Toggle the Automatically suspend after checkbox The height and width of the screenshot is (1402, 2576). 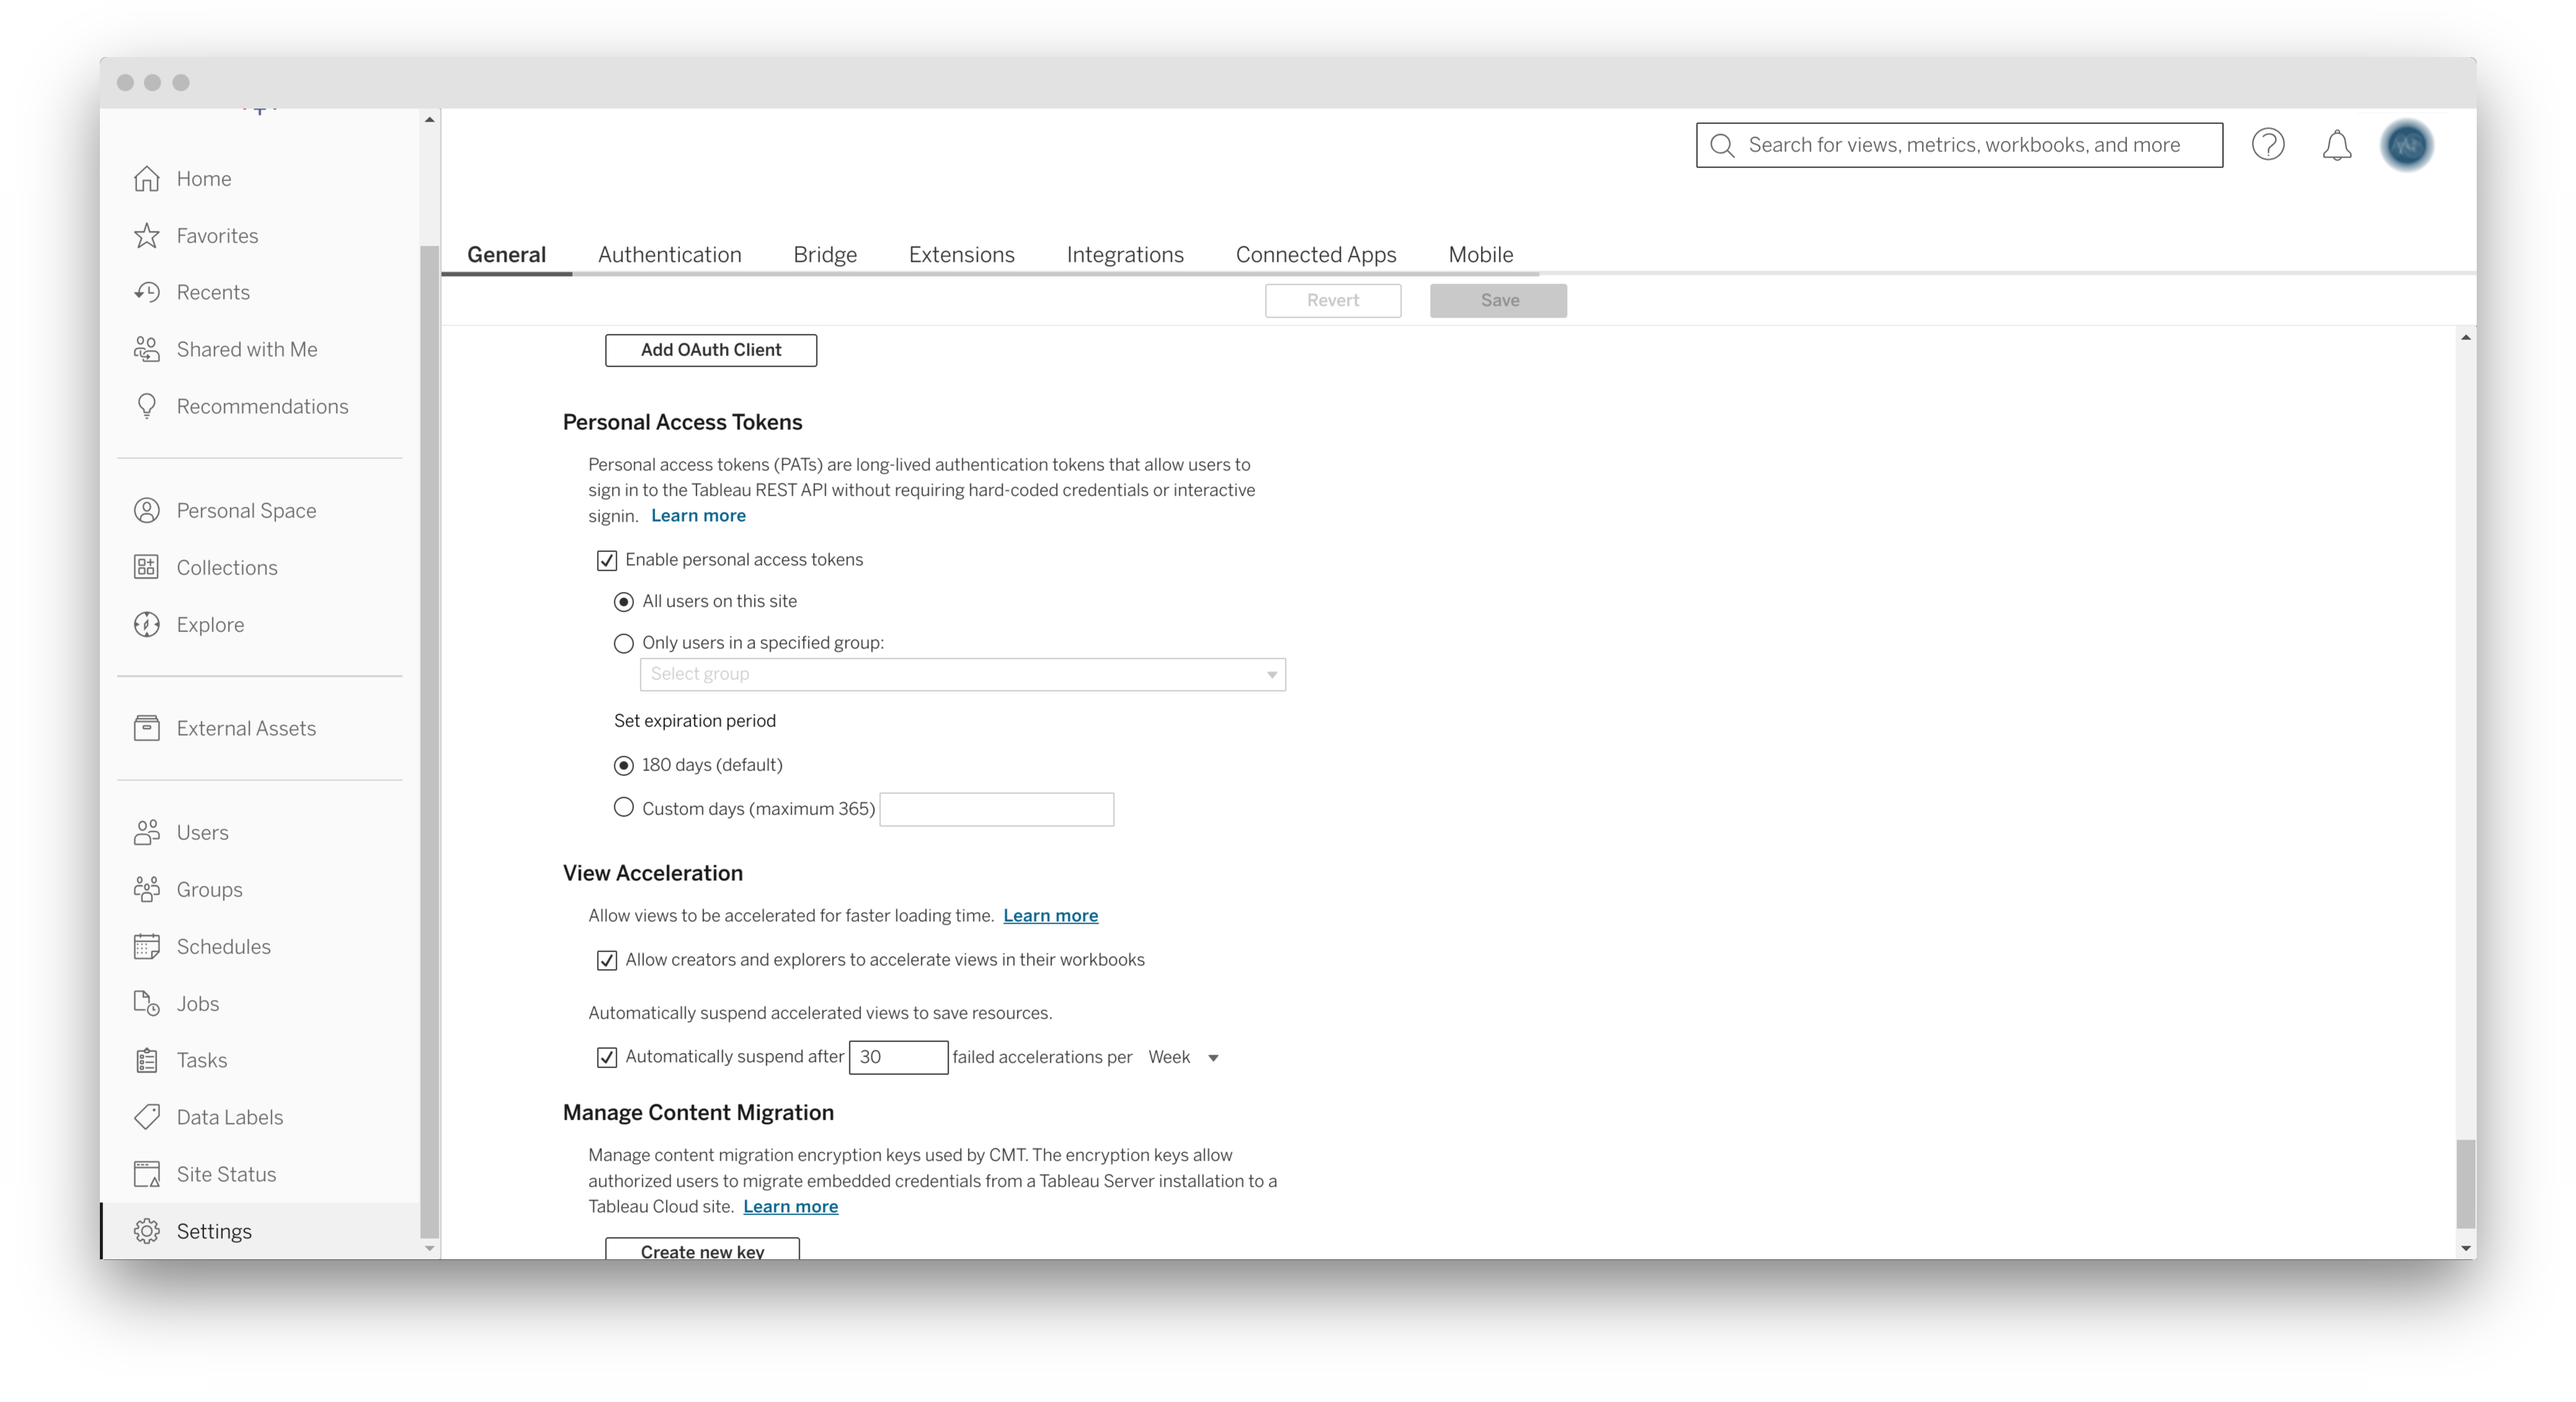click(x=607, y=1058)
